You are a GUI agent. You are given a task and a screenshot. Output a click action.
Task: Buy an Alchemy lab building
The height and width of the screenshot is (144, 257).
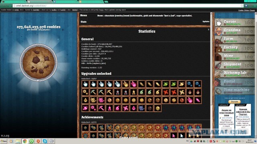[x=235, y=74]
